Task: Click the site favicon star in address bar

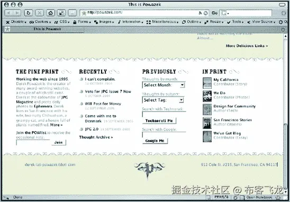Action: coord(84,13)
